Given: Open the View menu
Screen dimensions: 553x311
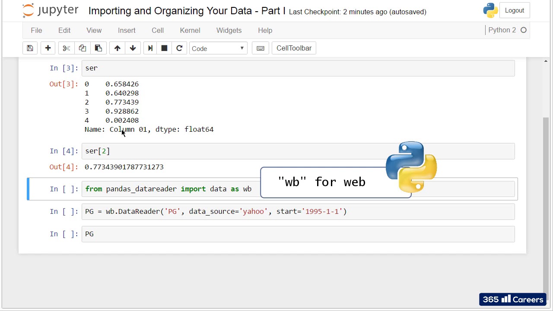Looking at the screenshot, I should click(x=94, y=30).
